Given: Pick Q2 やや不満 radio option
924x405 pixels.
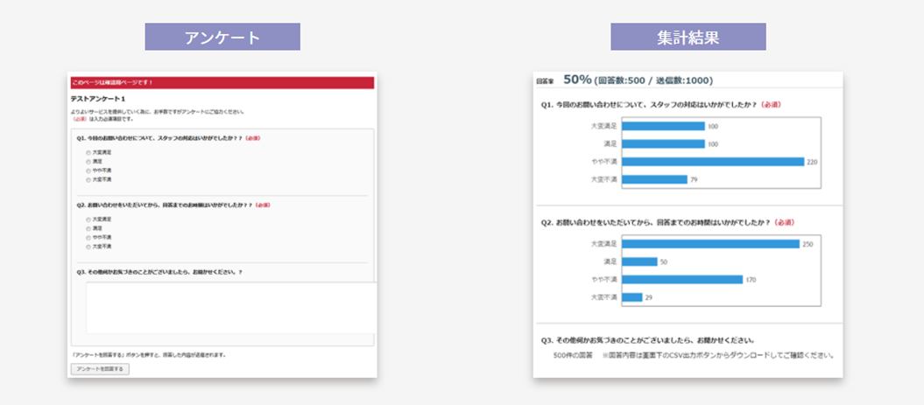Looking at the screenshot, I should point(88,237).
